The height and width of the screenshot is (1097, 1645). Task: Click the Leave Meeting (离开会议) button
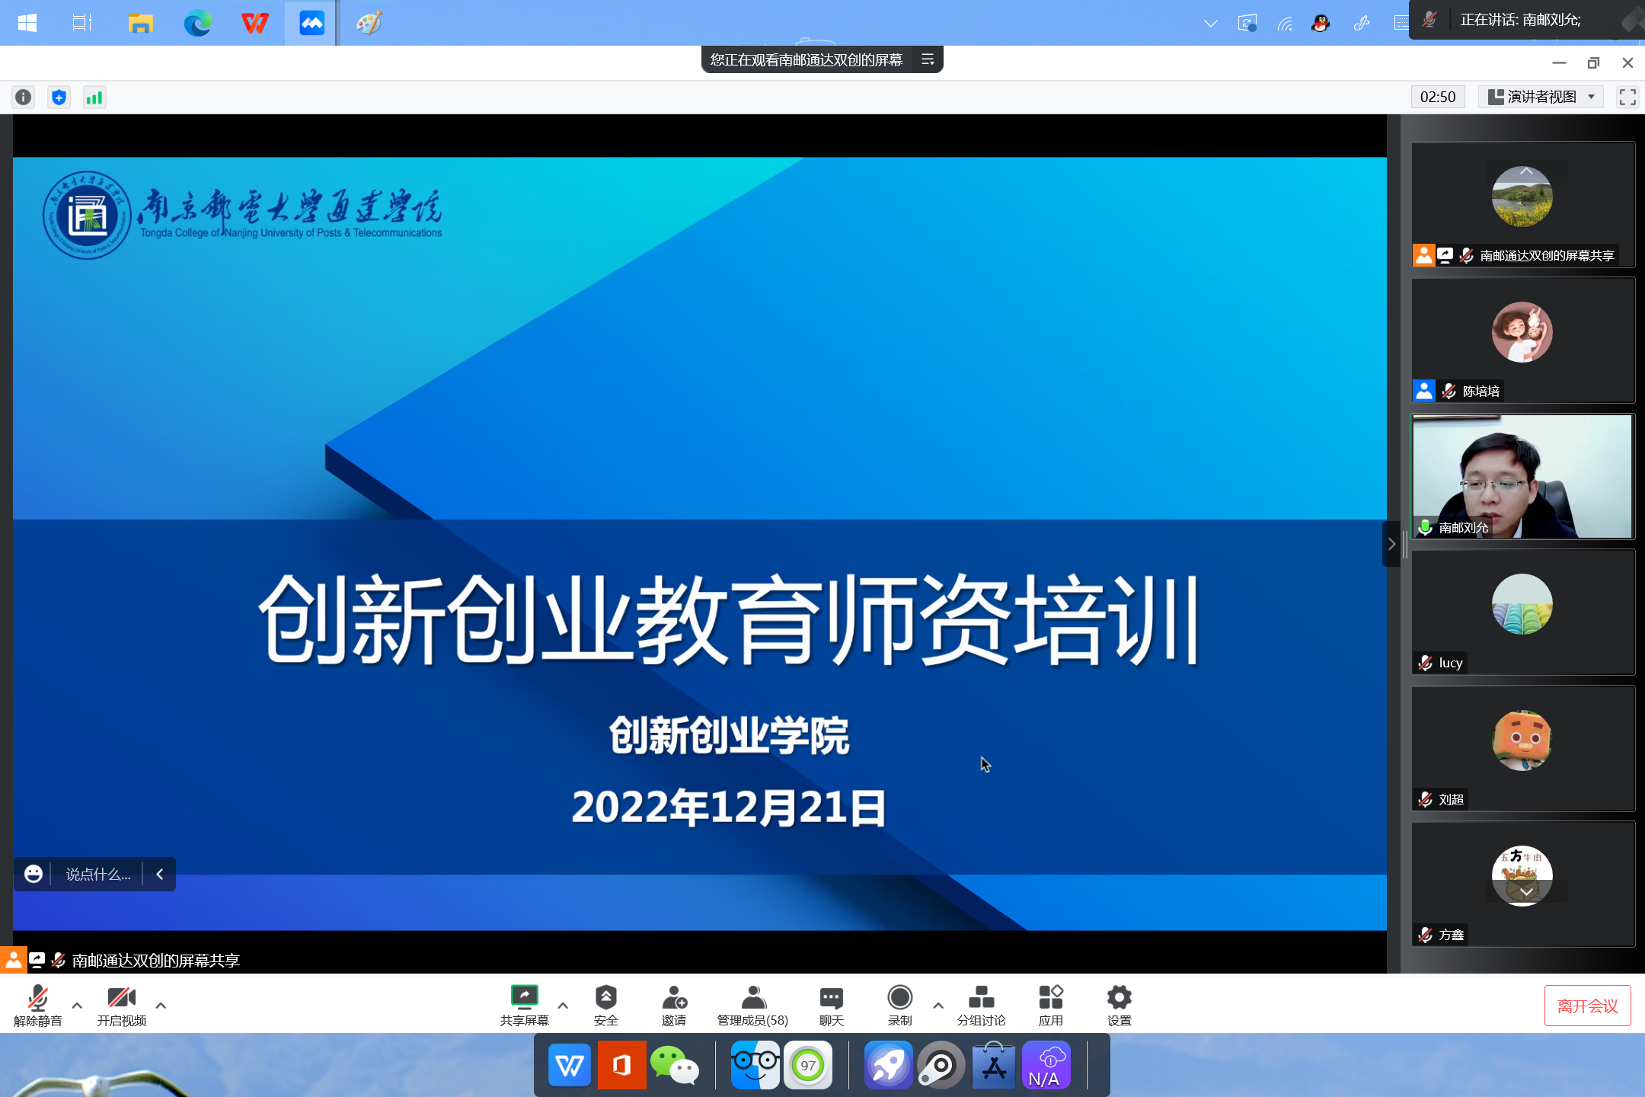[1587, 1006]
